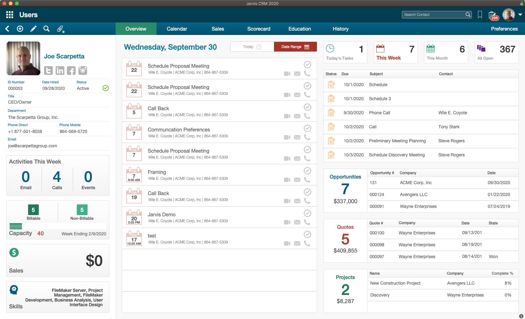Mark Jarvis Demo as complete
The image size is (525, 319).
pos(307,213)
